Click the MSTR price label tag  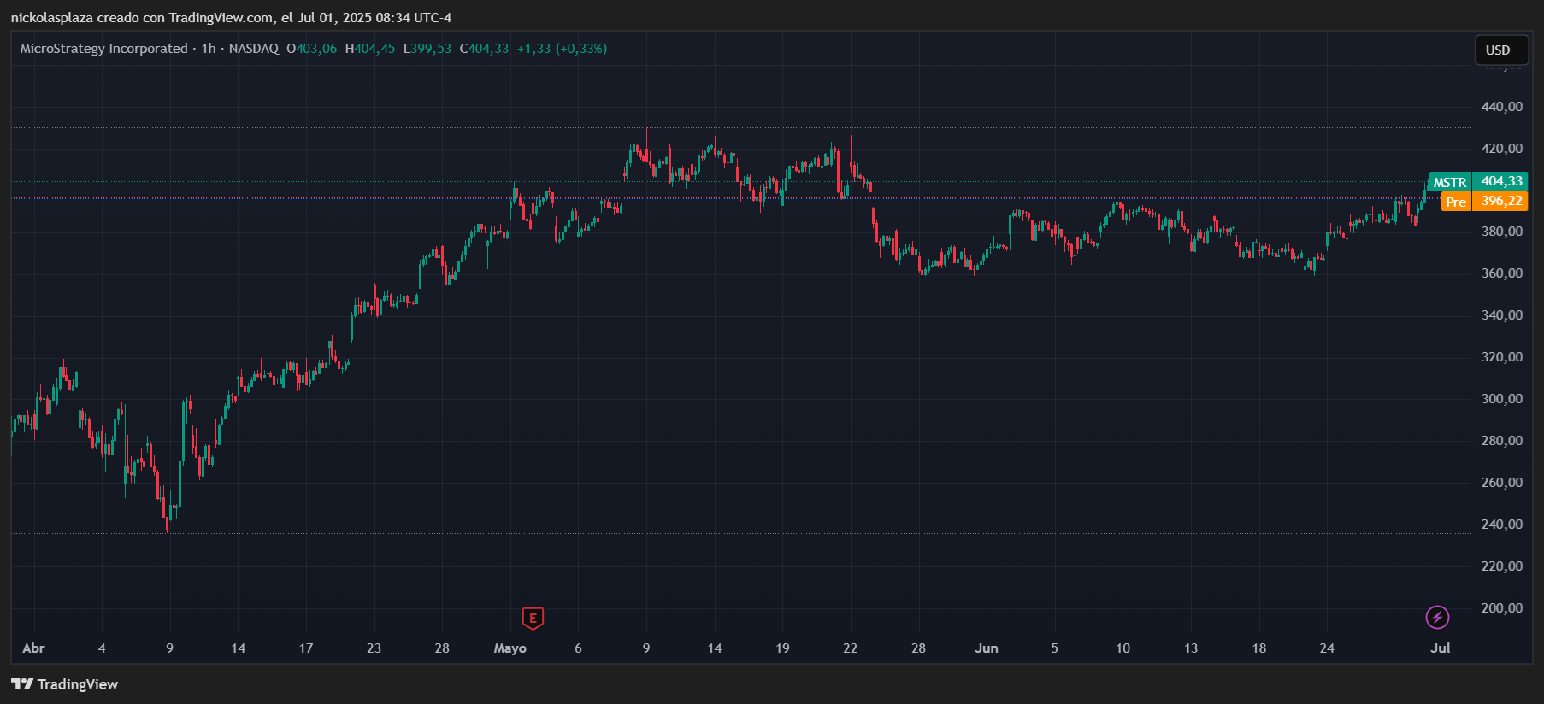pos(1450,182)
